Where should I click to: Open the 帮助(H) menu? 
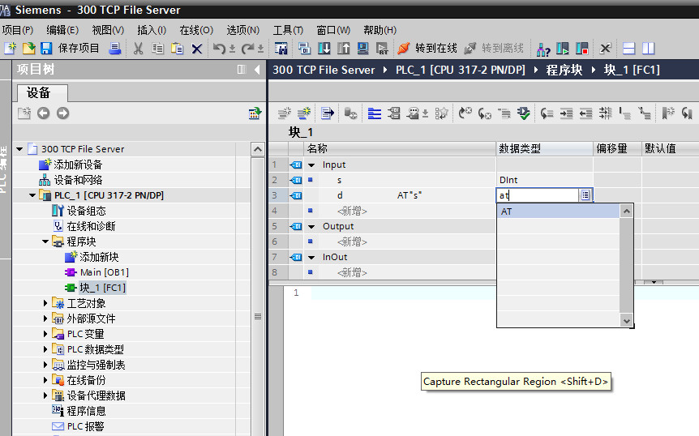(x=380, y=30)
